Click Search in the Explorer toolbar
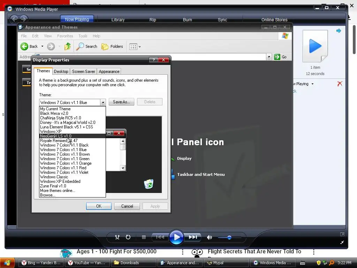Image resolution: width=357 pixels, height=268 pixels. (86, 46)
